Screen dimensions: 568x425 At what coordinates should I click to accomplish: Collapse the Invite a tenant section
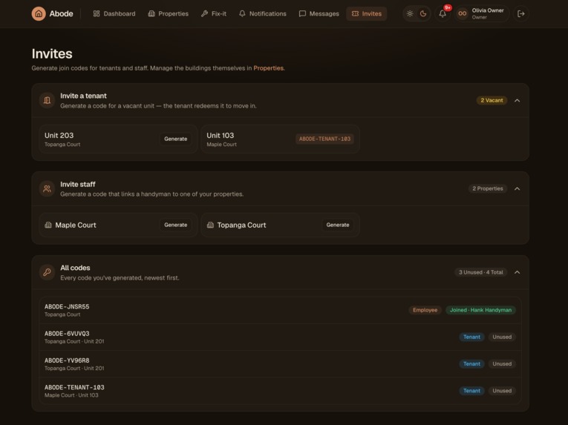pyautogui.click(x=518, y=100)
